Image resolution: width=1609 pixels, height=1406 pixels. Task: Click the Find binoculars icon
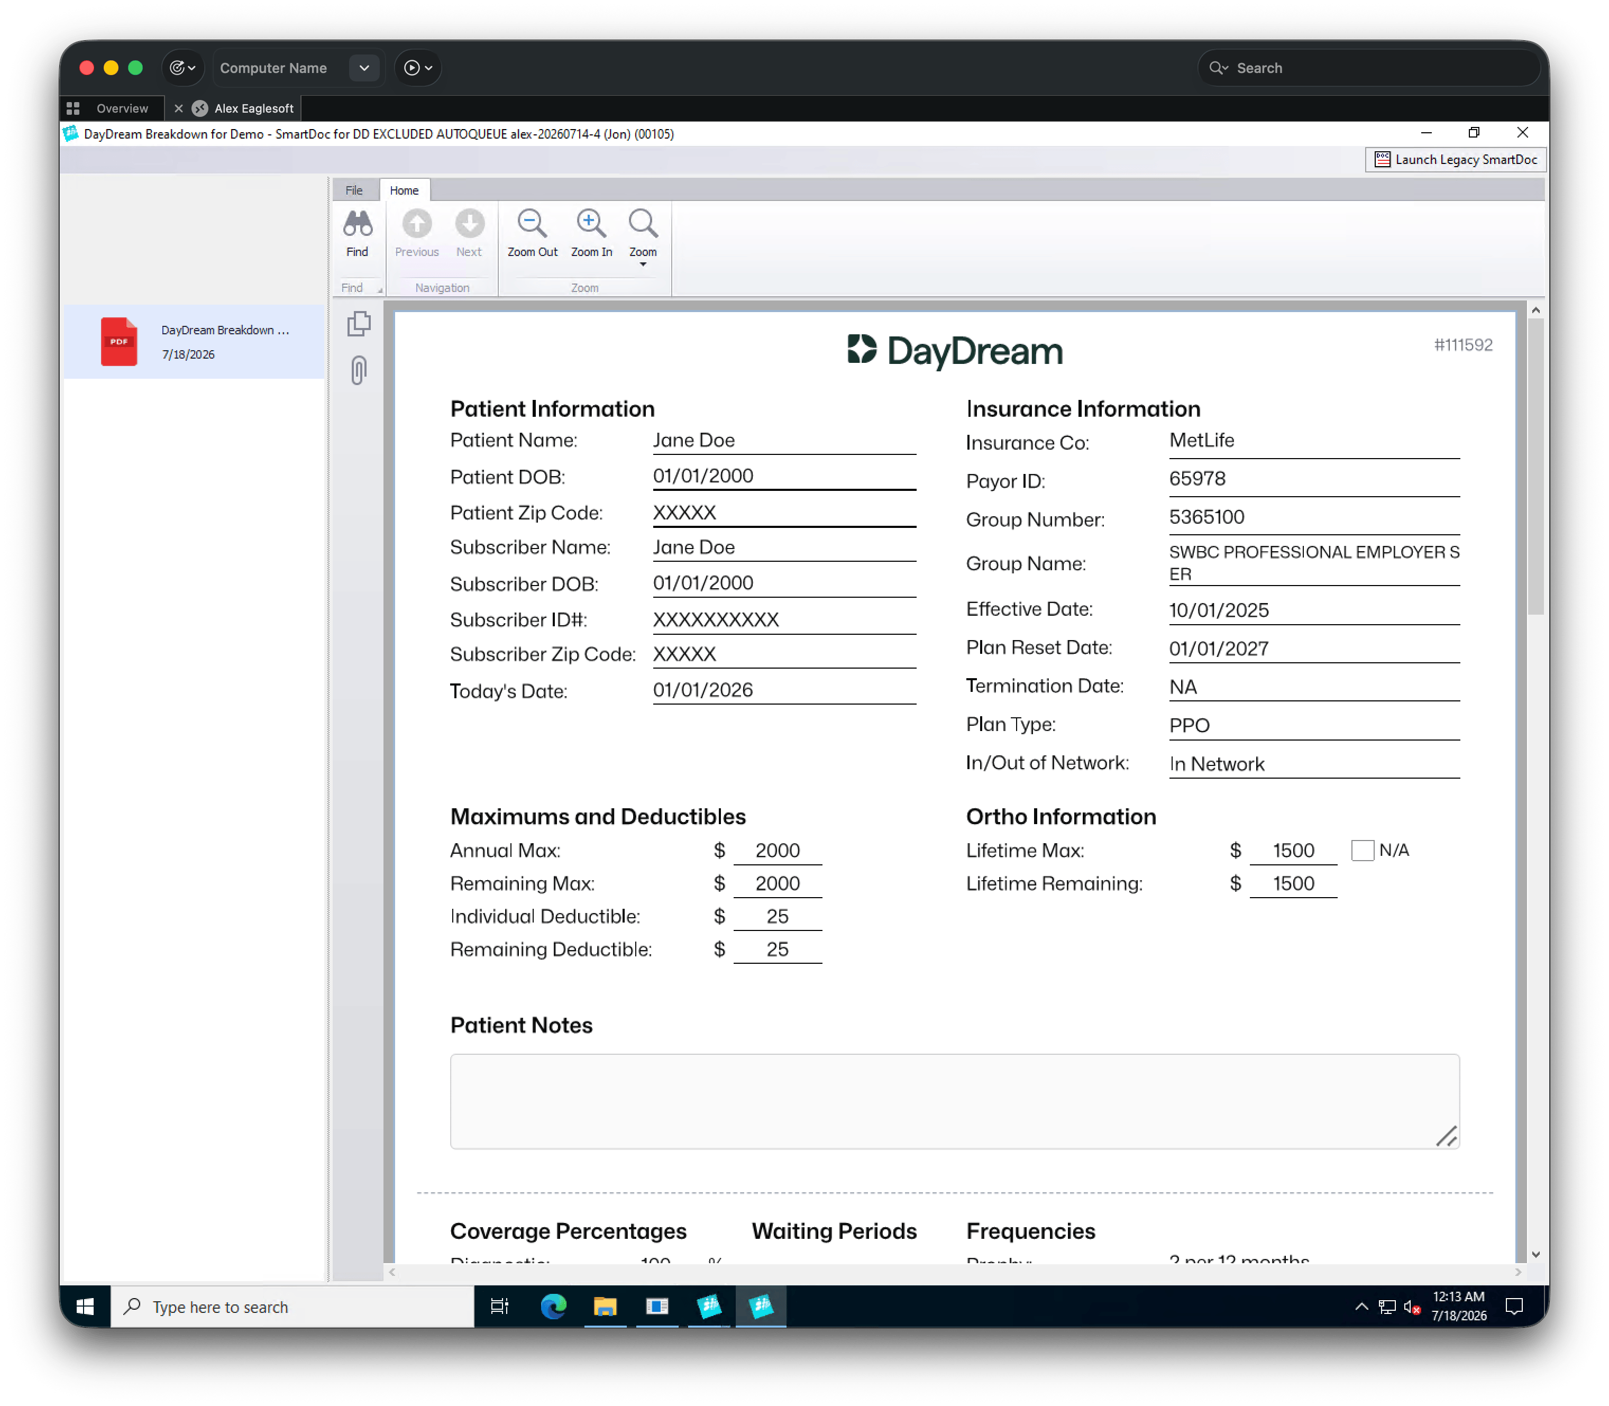tap(358, 224)
